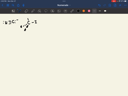Select the Eraser tool
Screen dimensions: 128x96
[x=26, y=11]
